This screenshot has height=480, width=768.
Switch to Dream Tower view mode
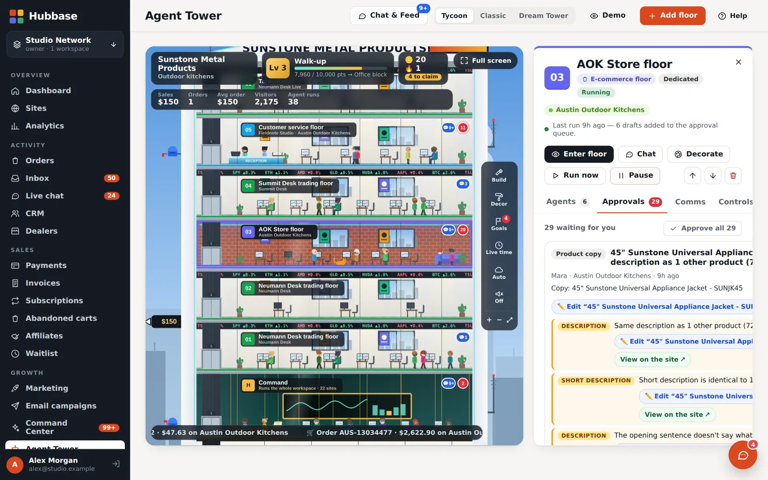tap(543, 16)
